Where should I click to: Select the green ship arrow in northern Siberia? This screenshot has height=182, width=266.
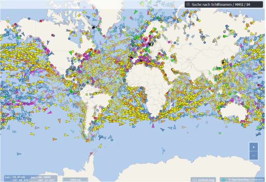click(225, 36)
